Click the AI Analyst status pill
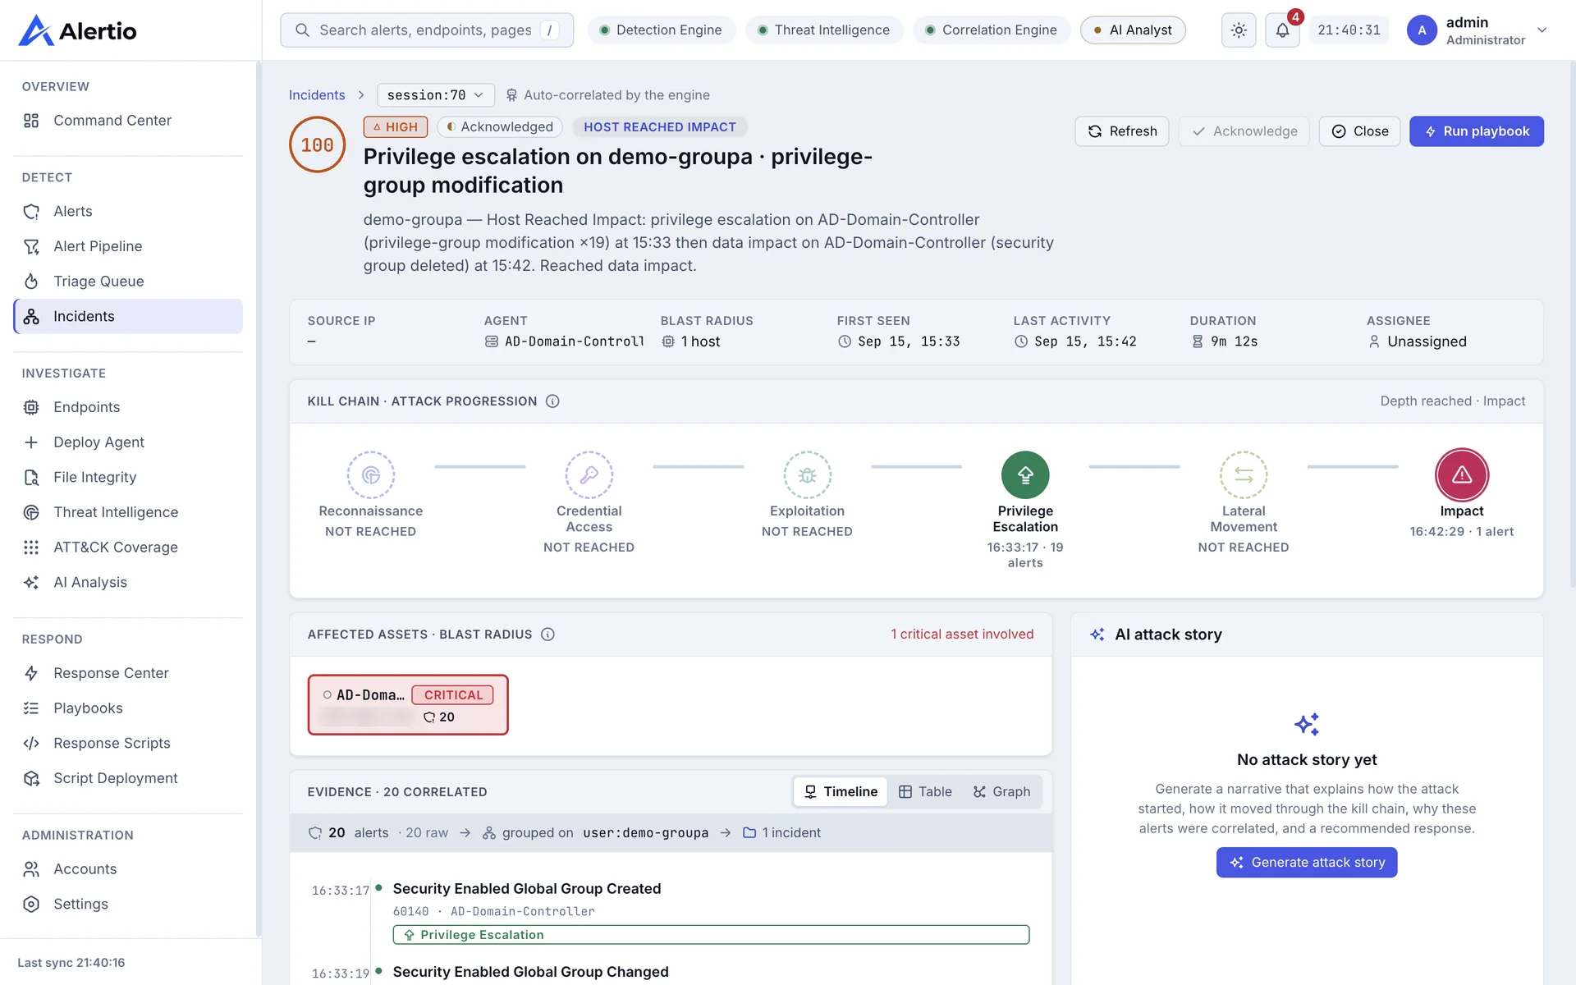Screen dimensions: 1576x985 (1133, 30)
